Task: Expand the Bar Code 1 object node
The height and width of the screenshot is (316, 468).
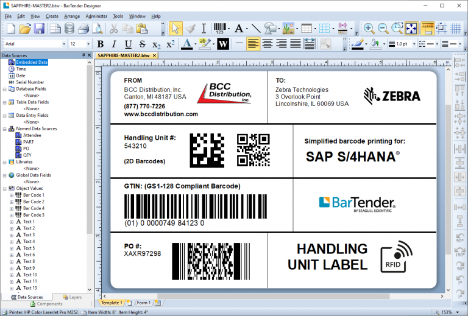Action: (12, 195)
